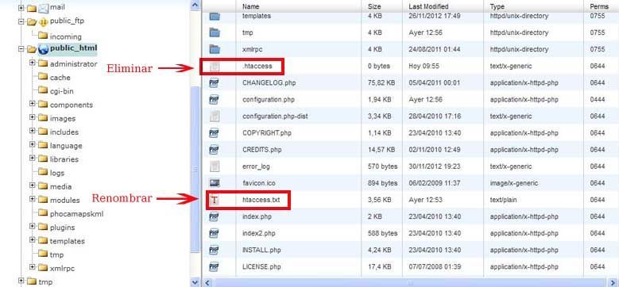
Task: Click the PHP icon beside index.php
Action: [214, 216]
